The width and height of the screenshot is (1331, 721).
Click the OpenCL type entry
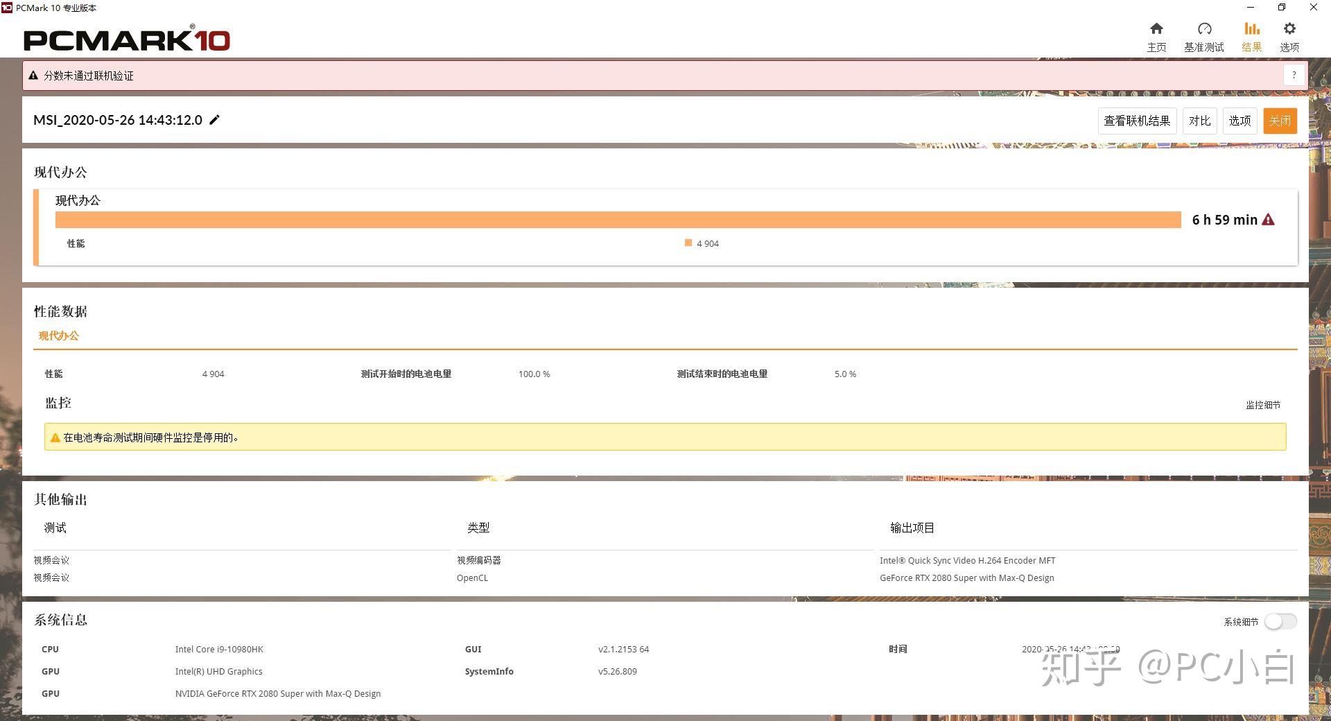pyautogui.click(x=472, y=577)
